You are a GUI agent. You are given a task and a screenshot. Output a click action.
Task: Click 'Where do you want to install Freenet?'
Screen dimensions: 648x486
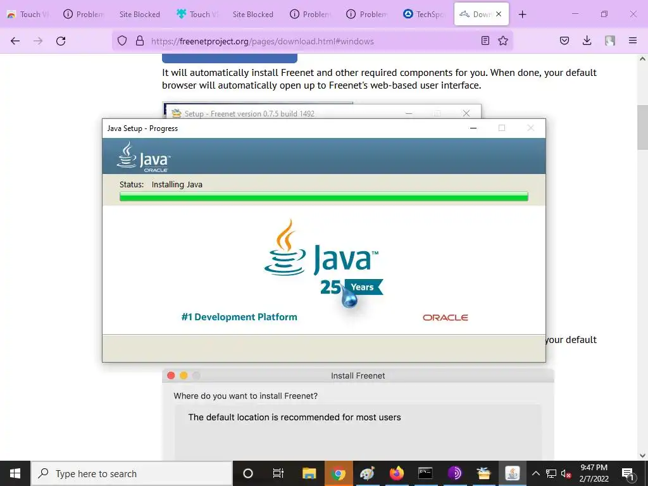pyautogui.click(x=246, y=396)
